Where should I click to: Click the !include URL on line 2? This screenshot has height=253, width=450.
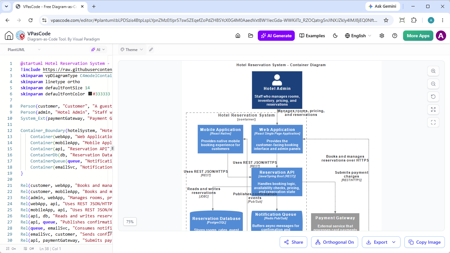[x=77, y=70]
